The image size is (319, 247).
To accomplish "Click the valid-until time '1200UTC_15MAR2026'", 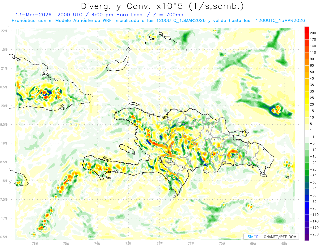I will click(280, 21).
